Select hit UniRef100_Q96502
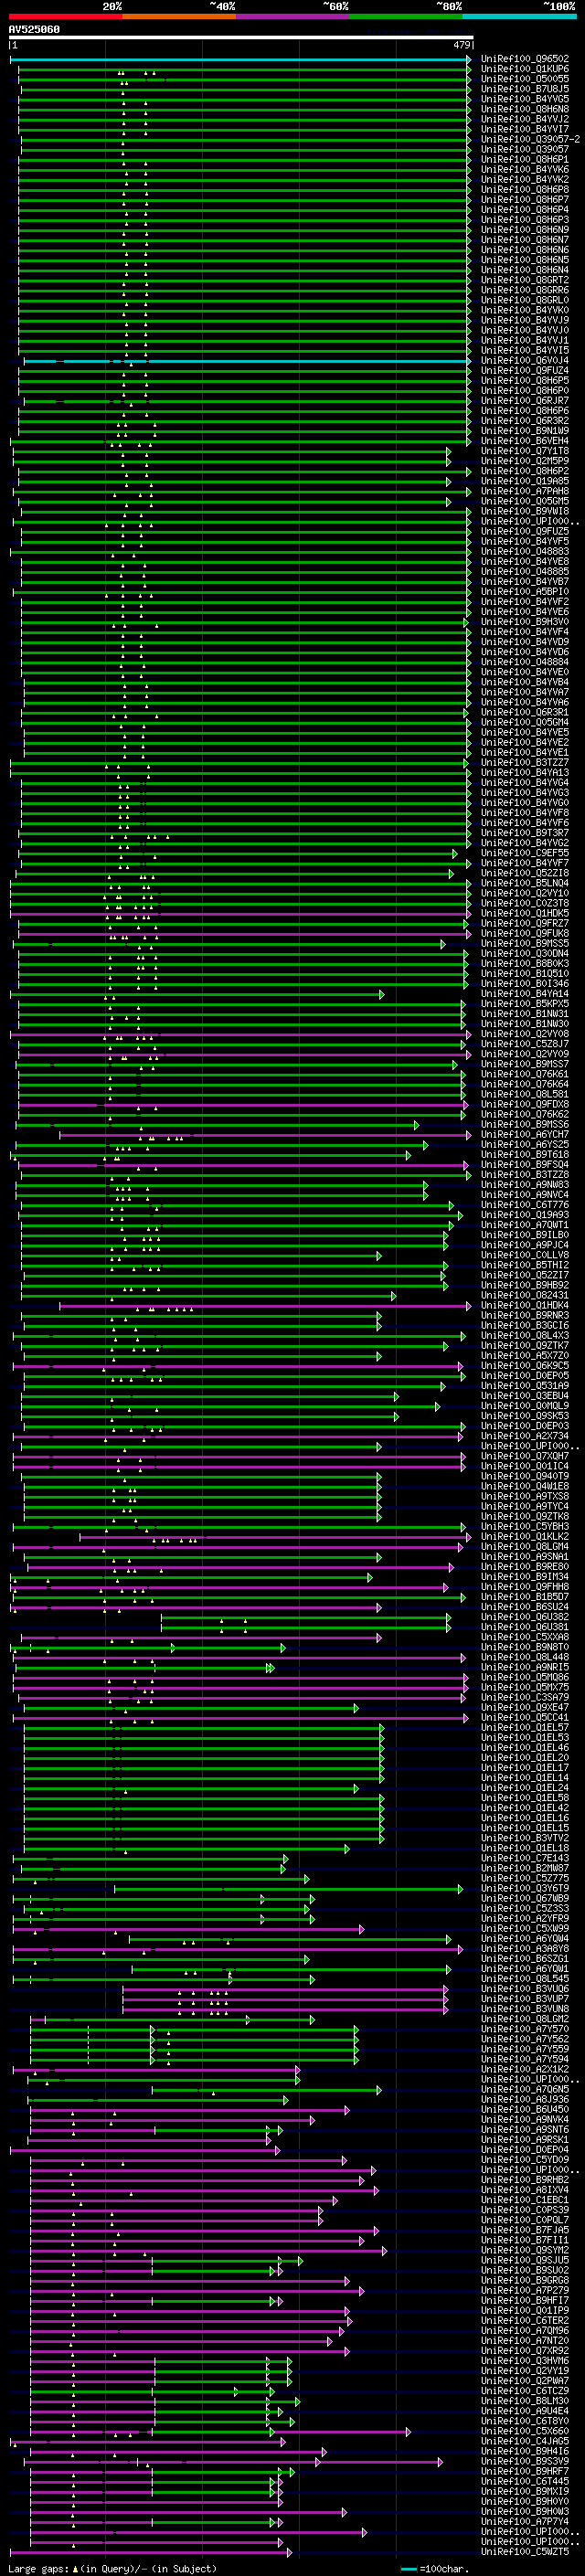 point(525,59)
